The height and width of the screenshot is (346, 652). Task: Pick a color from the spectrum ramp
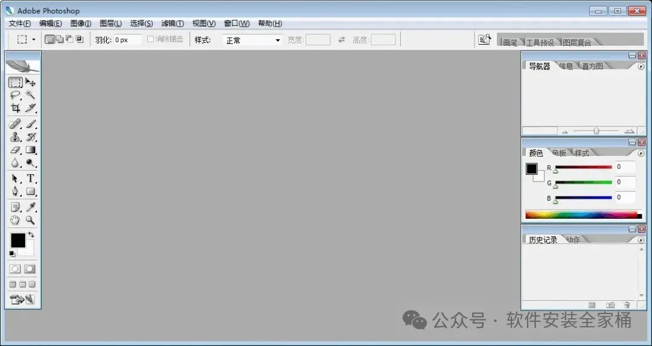[x=583, y=215]
